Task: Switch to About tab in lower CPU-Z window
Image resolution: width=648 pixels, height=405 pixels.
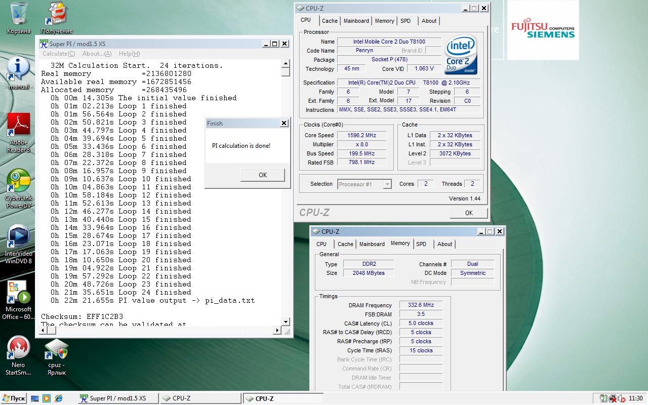Action: tap(445, 244)
